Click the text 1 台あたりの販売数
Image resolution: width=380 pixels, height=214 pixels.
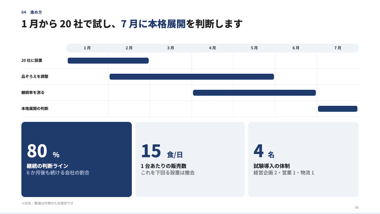pos(164,166)
